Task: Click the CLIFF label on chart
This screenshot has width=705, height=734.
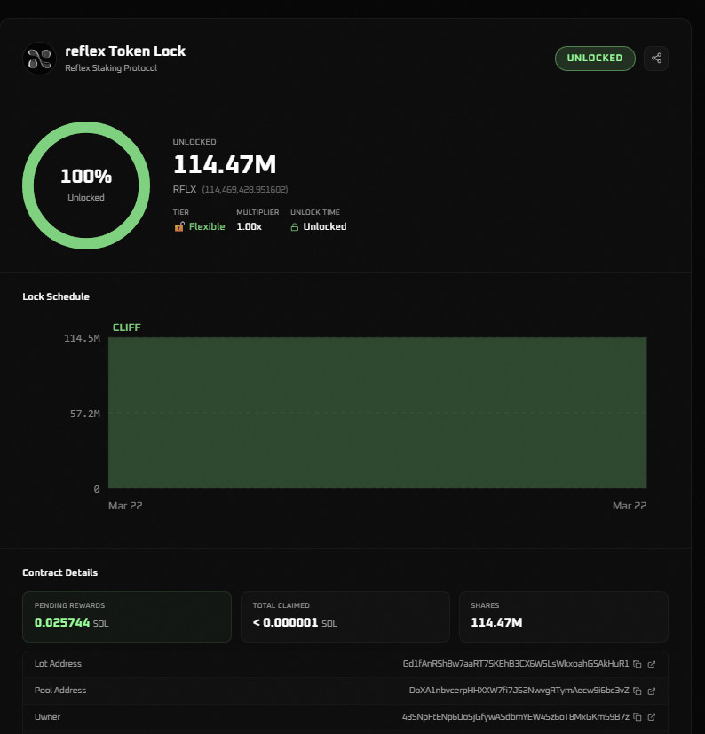Action: tap(126, 328)
